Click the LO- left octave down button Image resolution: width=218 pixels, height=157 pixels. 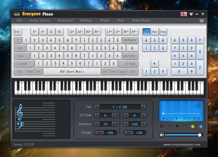tap(80, 32)
